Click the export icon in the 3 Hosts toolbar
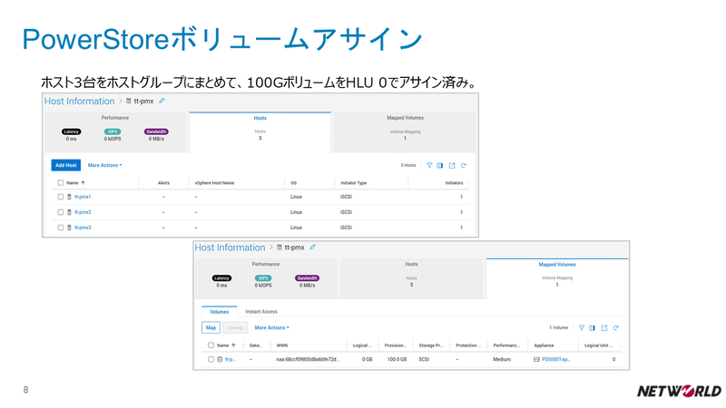726x408 pixels. click(452, 165)
